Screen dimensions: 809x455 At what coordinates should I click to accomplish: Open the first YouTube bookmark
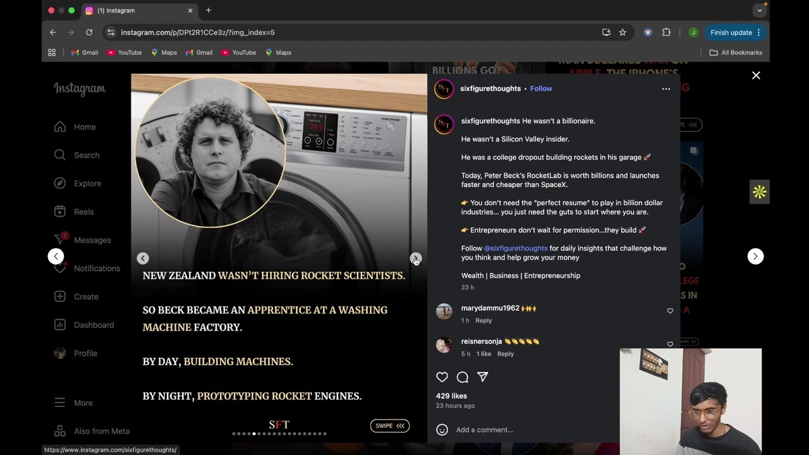(x=124, y=52)
